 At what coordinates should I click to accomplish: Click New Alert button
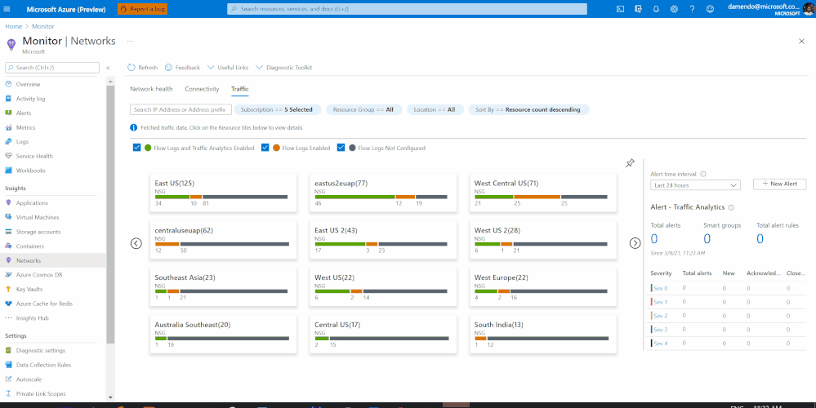pos(779,184)
